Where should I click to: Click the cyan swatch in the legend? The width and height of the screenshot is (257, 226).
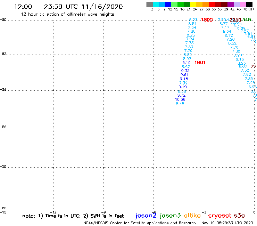156,4
